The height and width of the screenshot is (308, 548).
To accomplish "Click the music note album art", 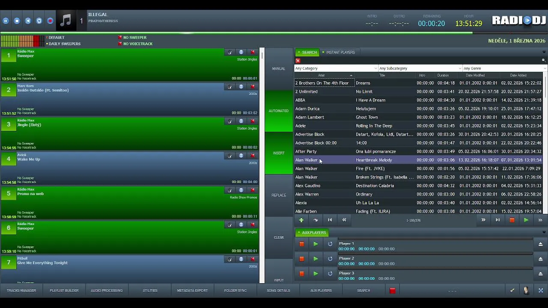I will coord(66,20).
